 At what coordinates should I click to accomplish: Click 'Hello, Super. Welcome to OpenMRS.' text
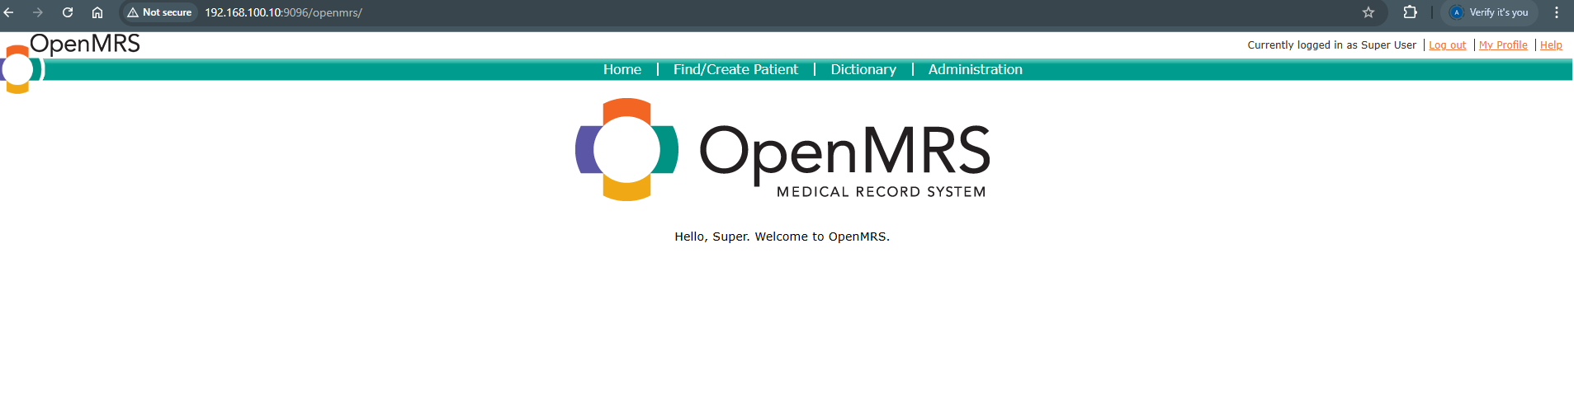(x=782, y=237)
